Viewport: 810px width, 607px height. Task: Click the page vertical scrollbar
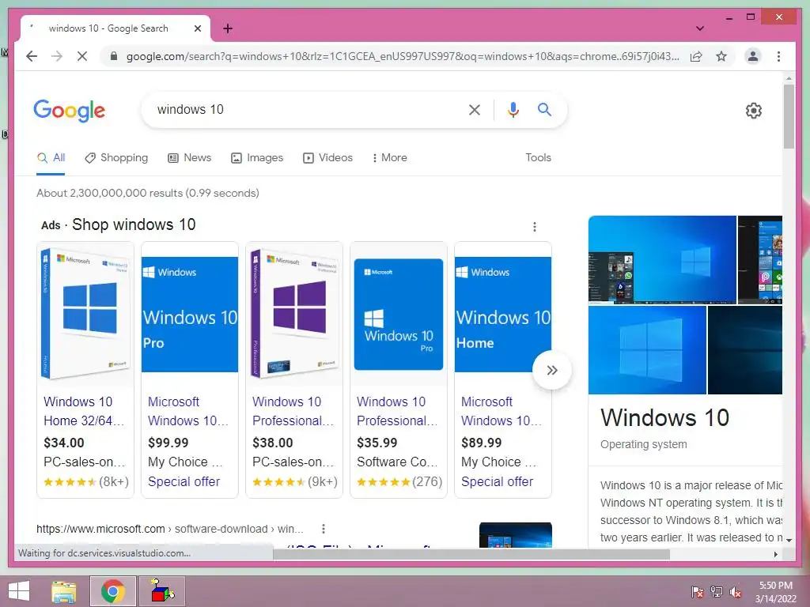[789, 116]
